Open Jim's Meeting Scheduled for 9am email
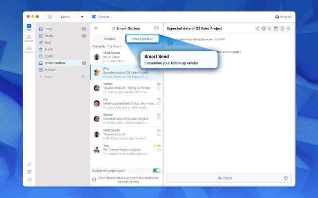The image size is (318, 198). tap(126, 103)
